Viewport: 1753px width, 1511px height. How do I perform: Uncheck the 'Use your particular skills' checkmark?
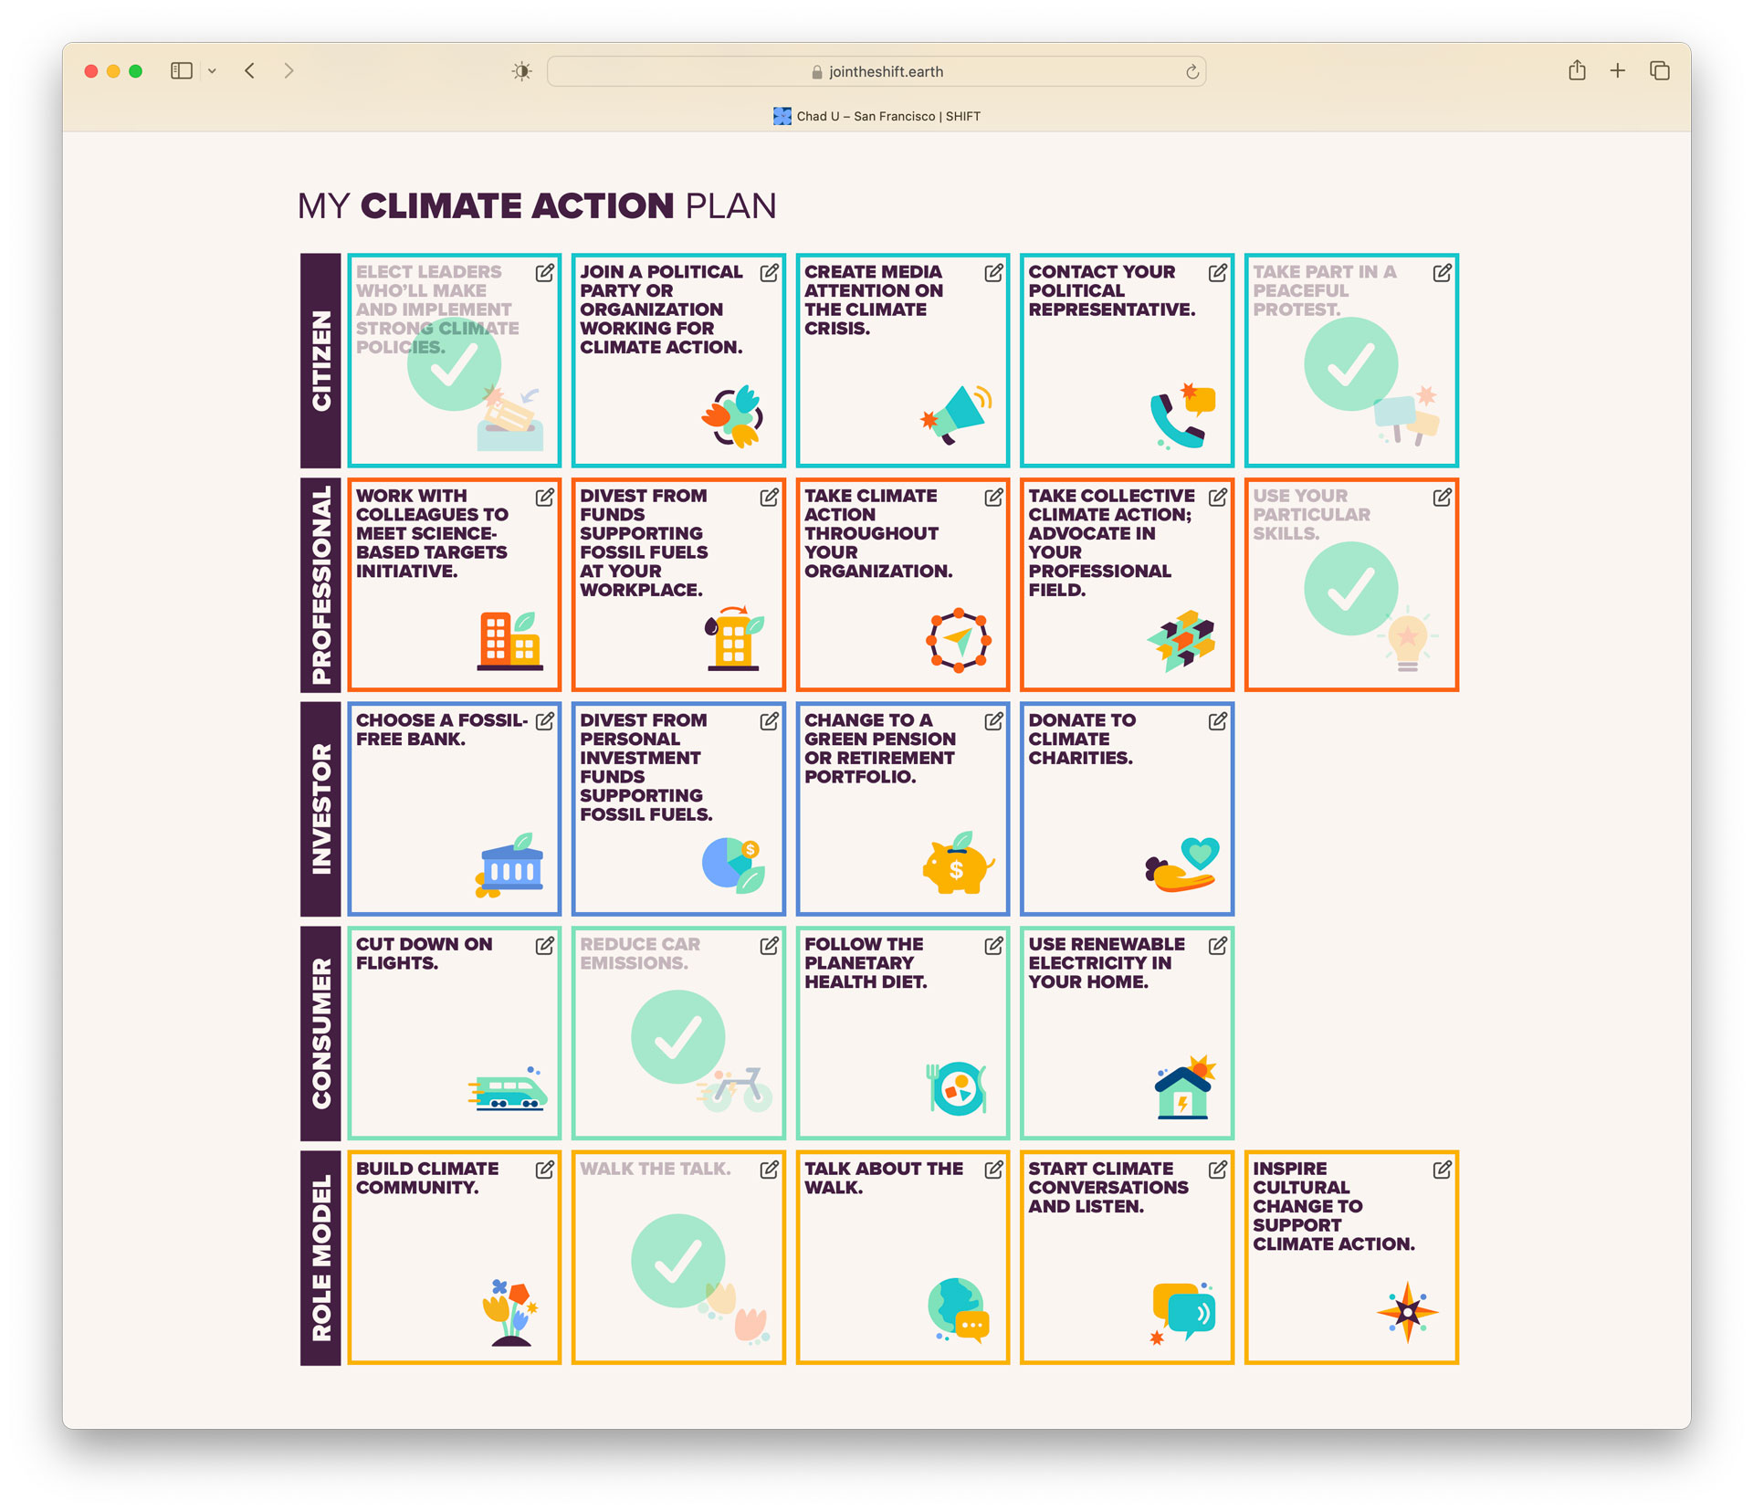pyautogui.click(x=1350, y=589)
